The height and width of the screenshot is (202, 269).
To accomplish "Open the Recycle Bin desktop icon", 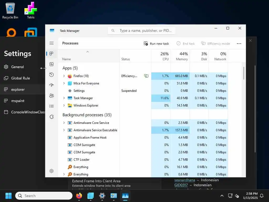I will pyautogui.click(x=10, y=11).
